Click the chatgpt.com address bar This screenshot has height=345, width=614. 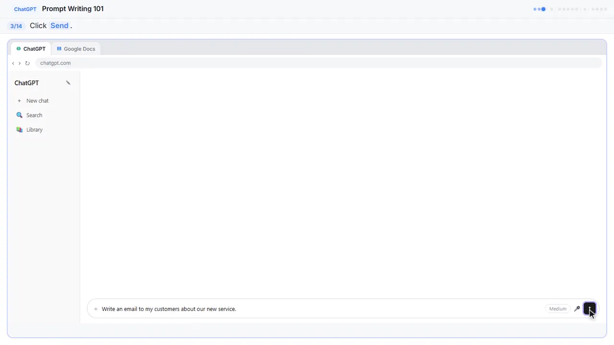(319, 63)
